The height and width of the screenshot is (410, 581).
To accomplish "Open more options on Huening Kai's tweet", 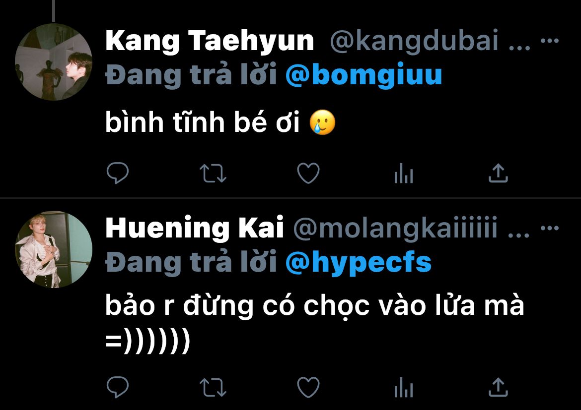I will pyautogui.click(x=549, y=229).
